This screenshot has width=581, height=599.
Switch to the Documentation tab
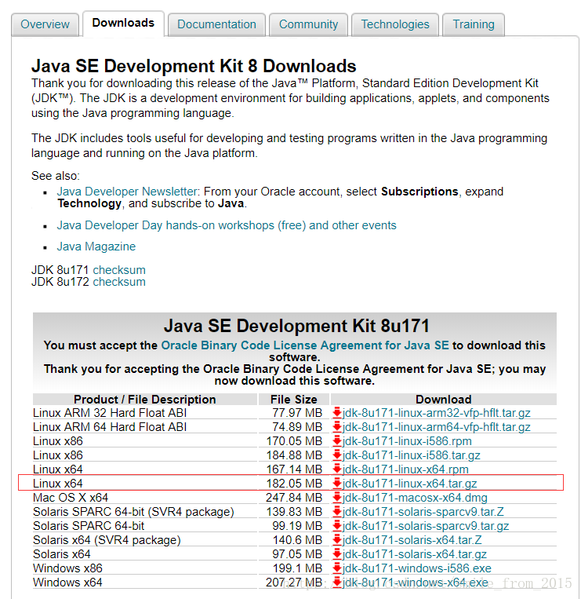pos(216,24)
